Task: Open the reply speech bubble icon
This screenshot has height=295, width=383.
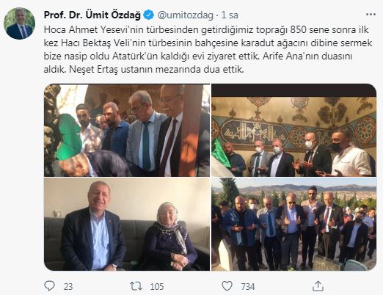Action: pyautogui.click(x=49, y=285)
